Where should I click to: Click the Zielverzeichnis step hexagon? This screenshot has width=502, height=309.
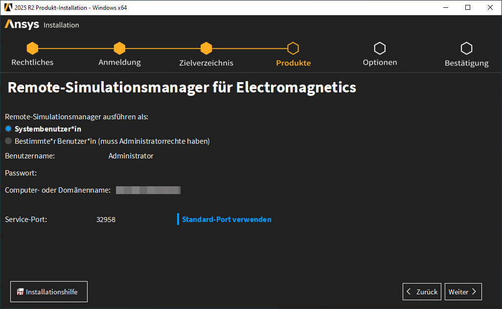[206, 48]
